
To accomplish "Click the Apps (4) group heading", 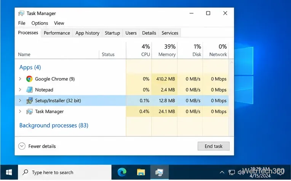I will coord(30,67).
